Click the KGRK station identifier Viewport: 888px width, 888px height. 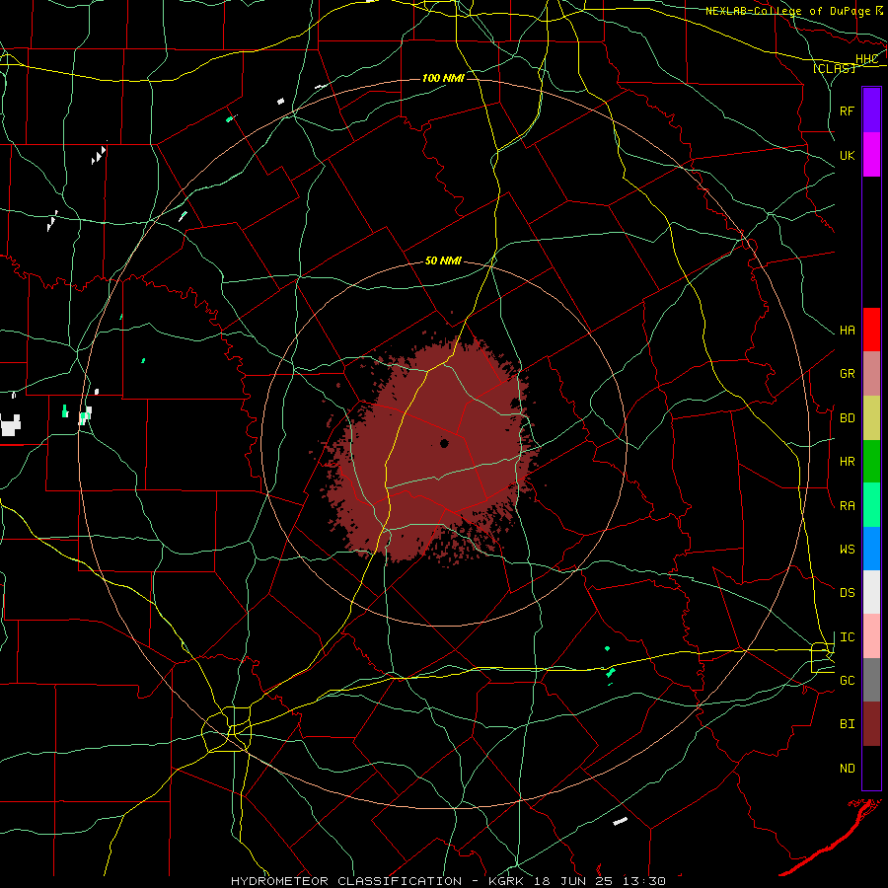click(505, 881)
